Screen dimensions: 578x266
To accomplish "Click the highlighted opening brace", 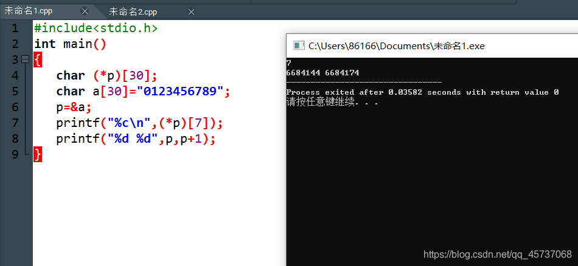I will 38,60.
